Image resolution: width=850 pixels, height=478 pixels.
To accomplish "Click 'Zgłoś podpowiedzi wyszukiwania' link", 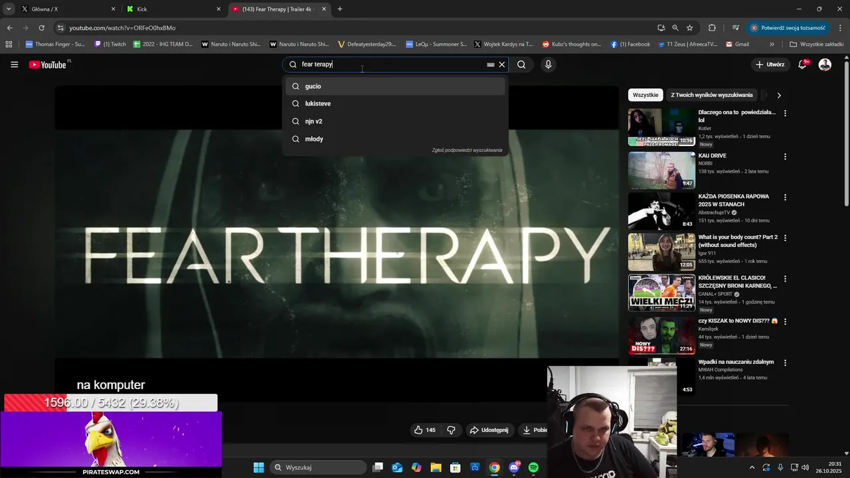I will [x=467, y=151].
